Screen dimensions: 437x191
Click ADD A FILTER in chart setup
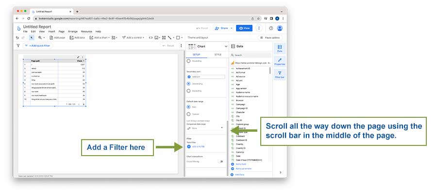196,146
